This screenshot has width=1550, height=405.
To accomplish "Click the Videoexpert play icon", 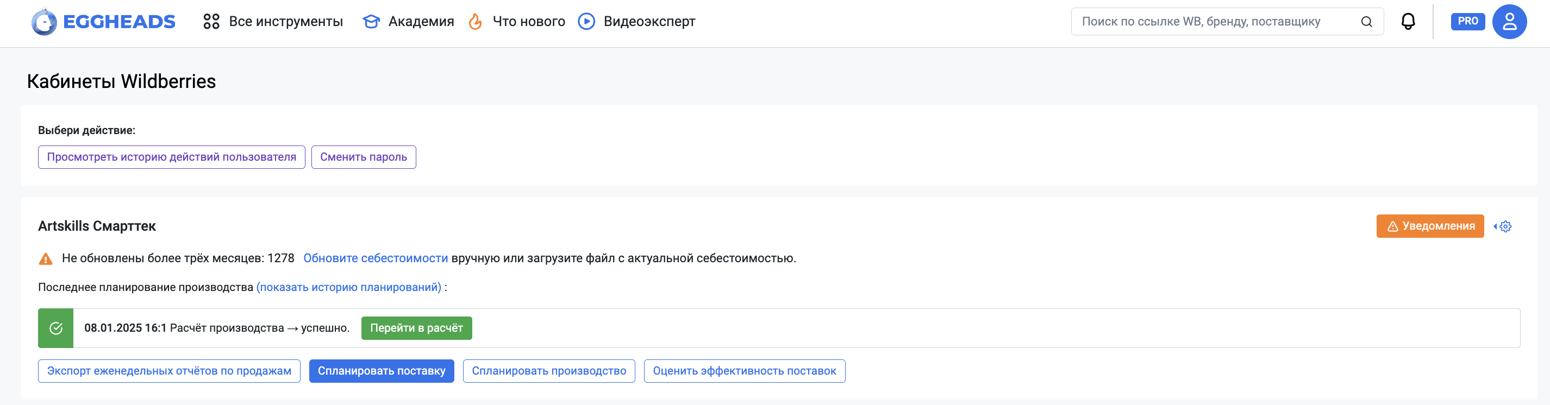I will click(x=586, y=22).
